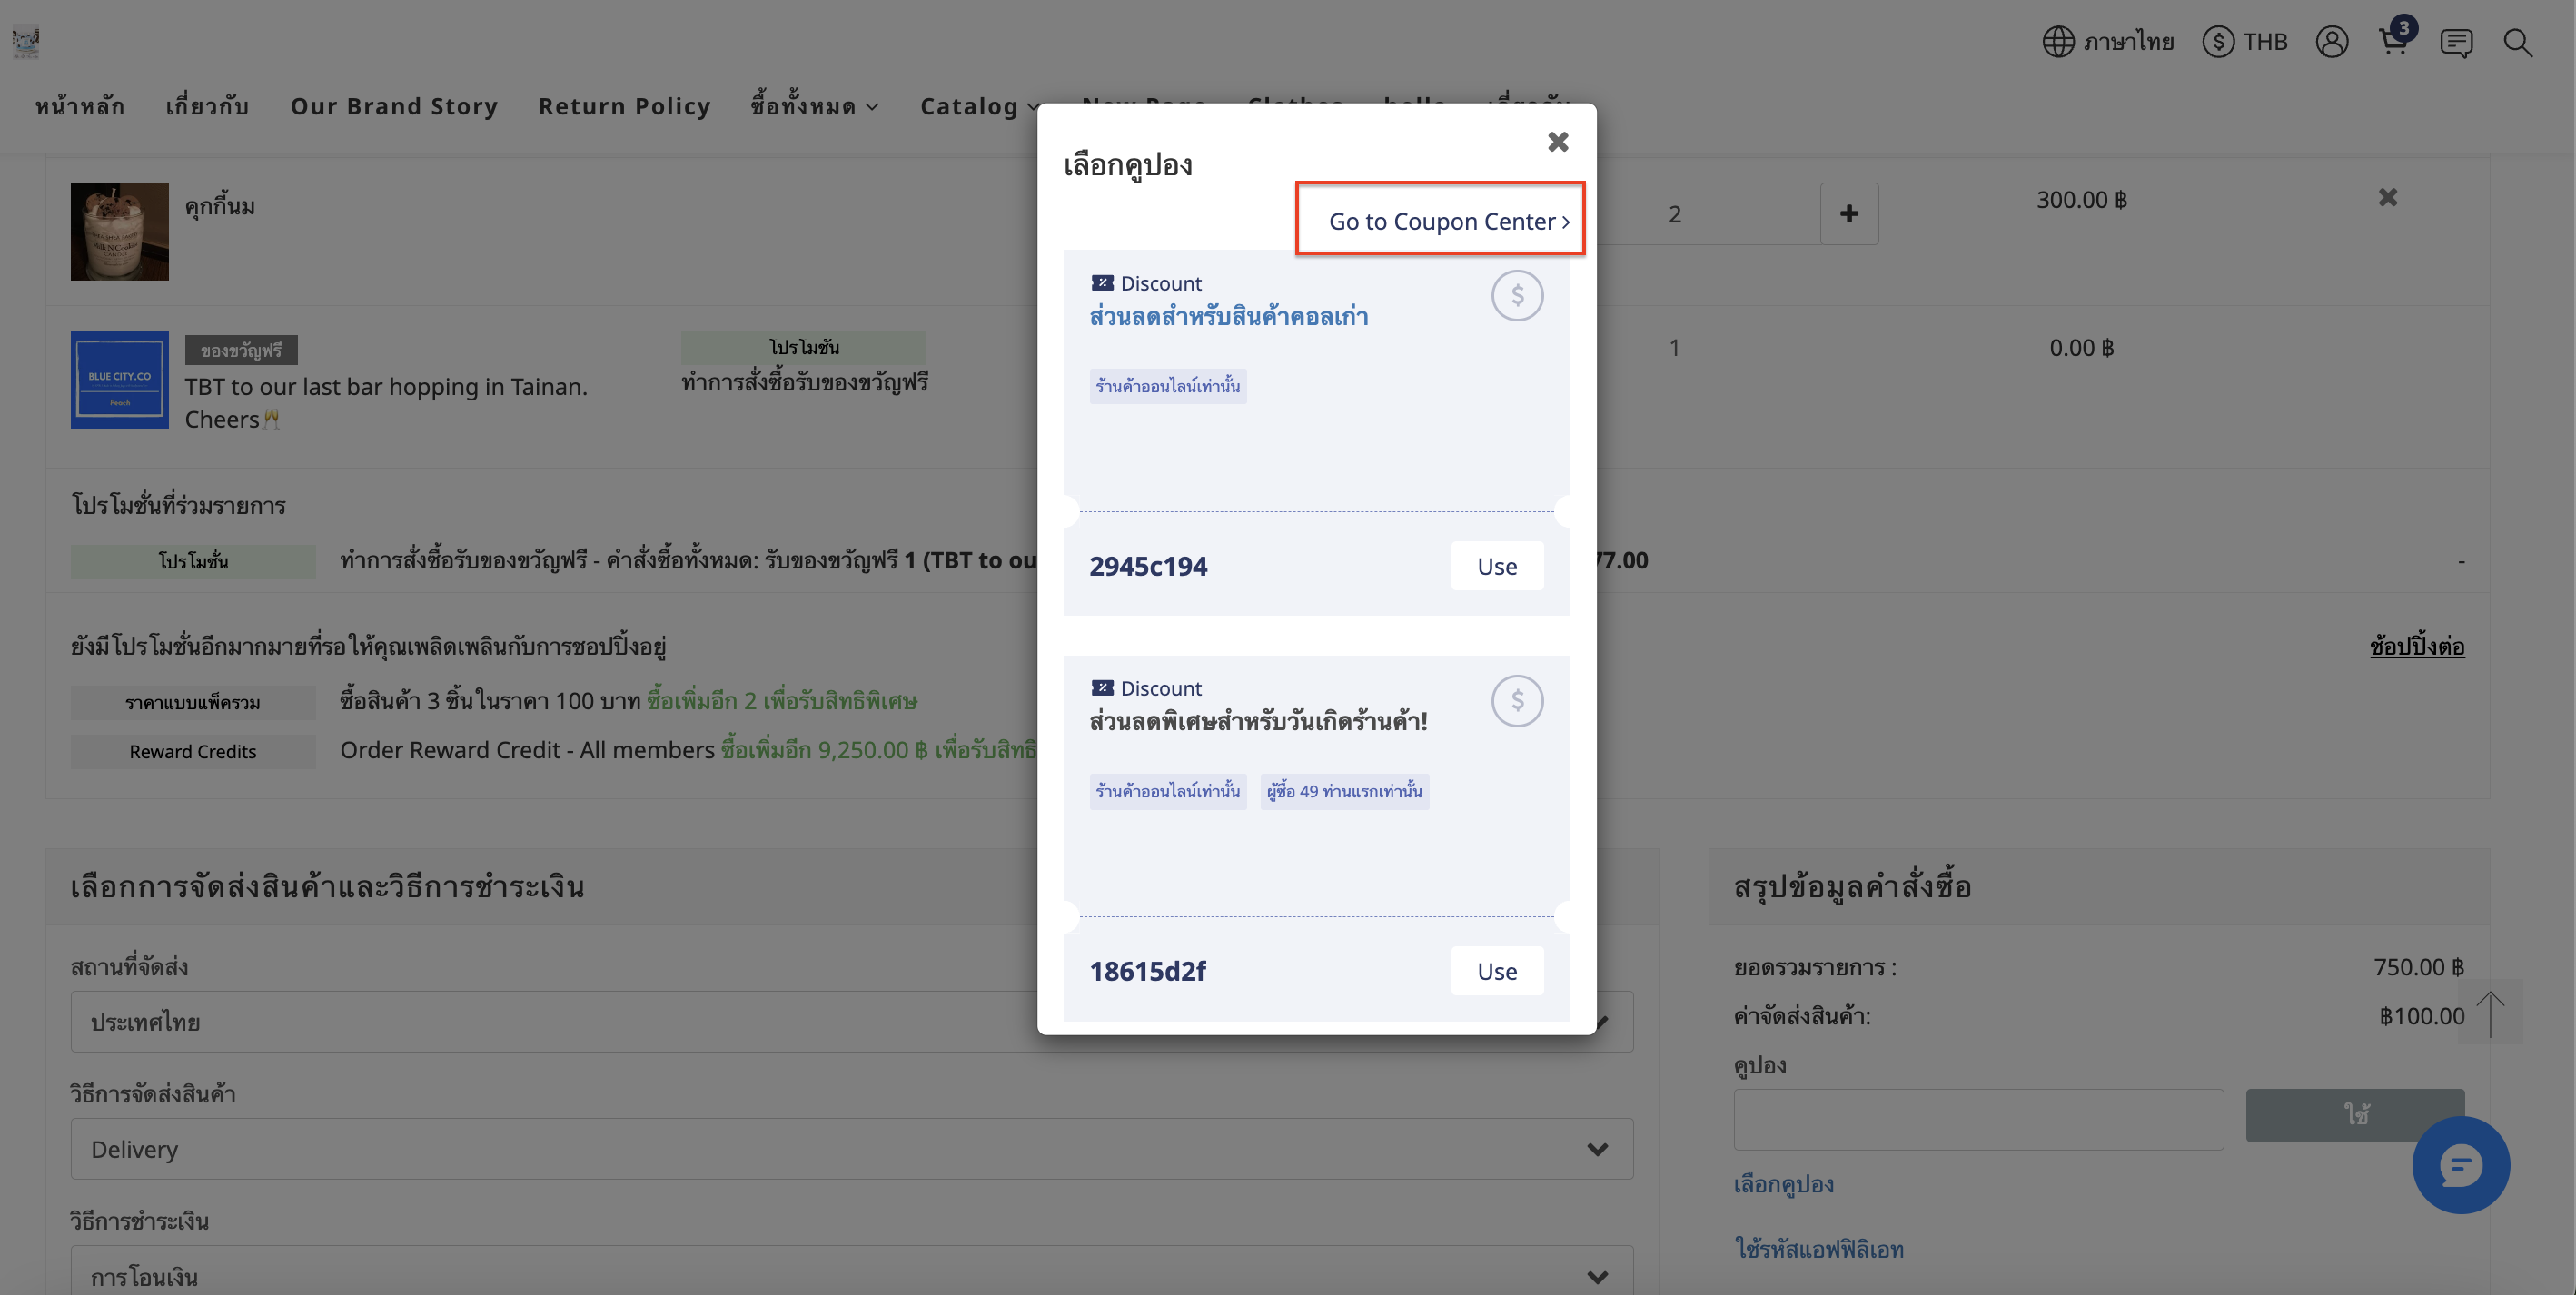The image size is (2576, 1295).
Task: Remove คุกกี้นม item from cart
Action: click(x=2387, y=197)
